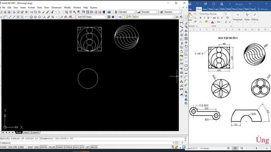Open Times New Roman font dropdown in Word
Screen dimensions: 271x152
223,14
